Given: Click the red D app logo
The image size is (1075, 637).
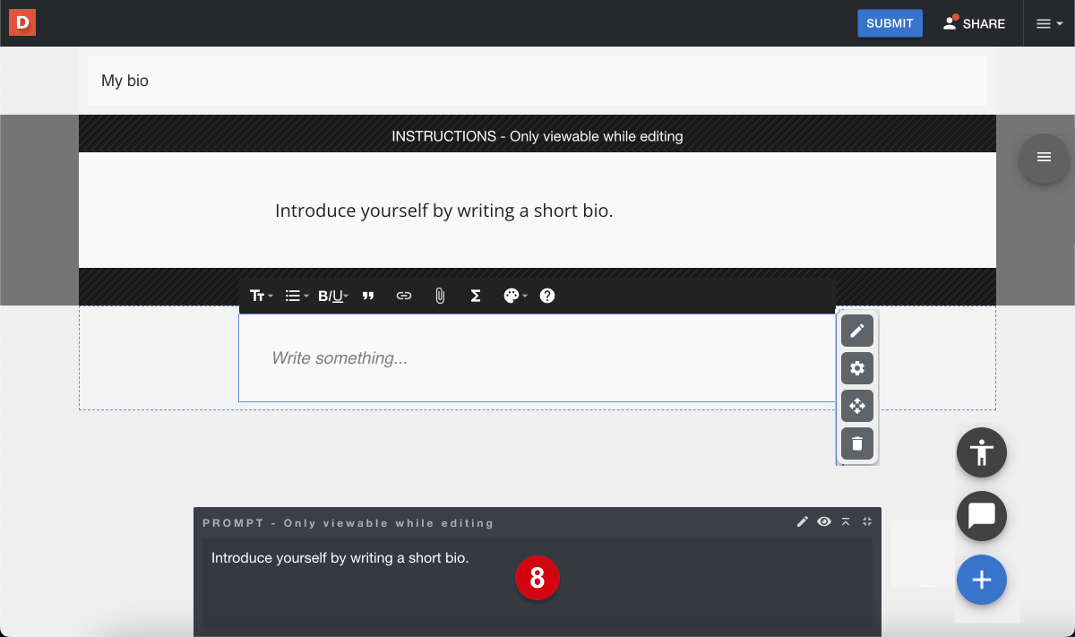Looking at the screenshot, I should [x=22, y=23].
